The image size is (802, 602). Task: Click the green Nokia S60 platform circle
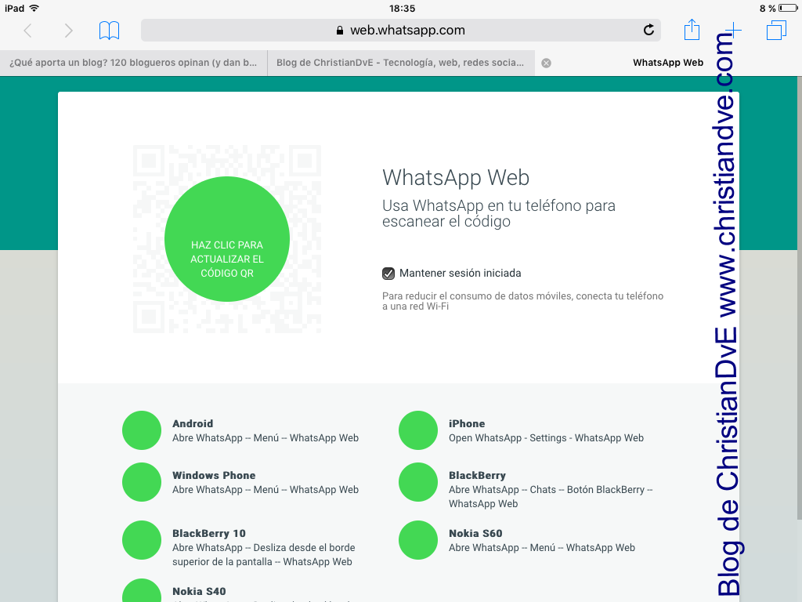(418, 540)
